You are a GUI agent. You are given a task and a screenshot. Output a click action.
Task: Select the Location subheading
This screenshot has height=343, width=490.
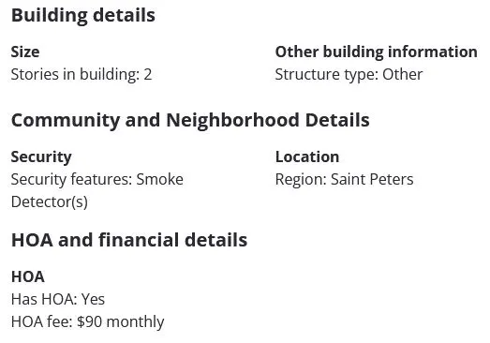pyautogui.click(x=307, y=157)
